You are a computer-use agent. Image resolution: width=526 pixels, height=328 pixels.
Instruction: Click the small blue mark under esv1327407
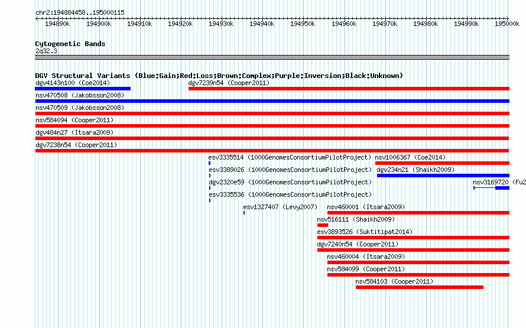click(244, 213)
